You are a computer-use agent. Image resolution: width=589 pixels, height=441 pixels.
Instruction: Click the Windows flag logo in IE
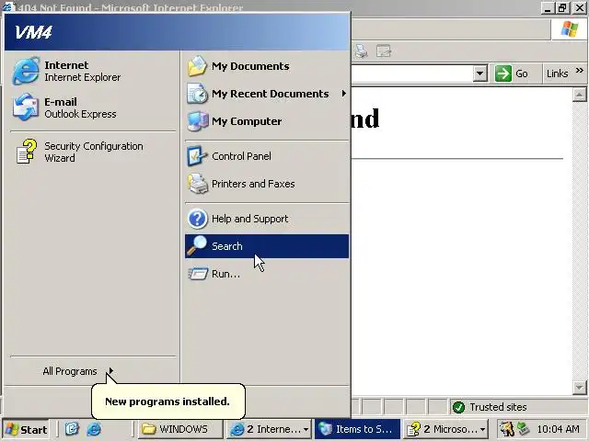point(569,28)
